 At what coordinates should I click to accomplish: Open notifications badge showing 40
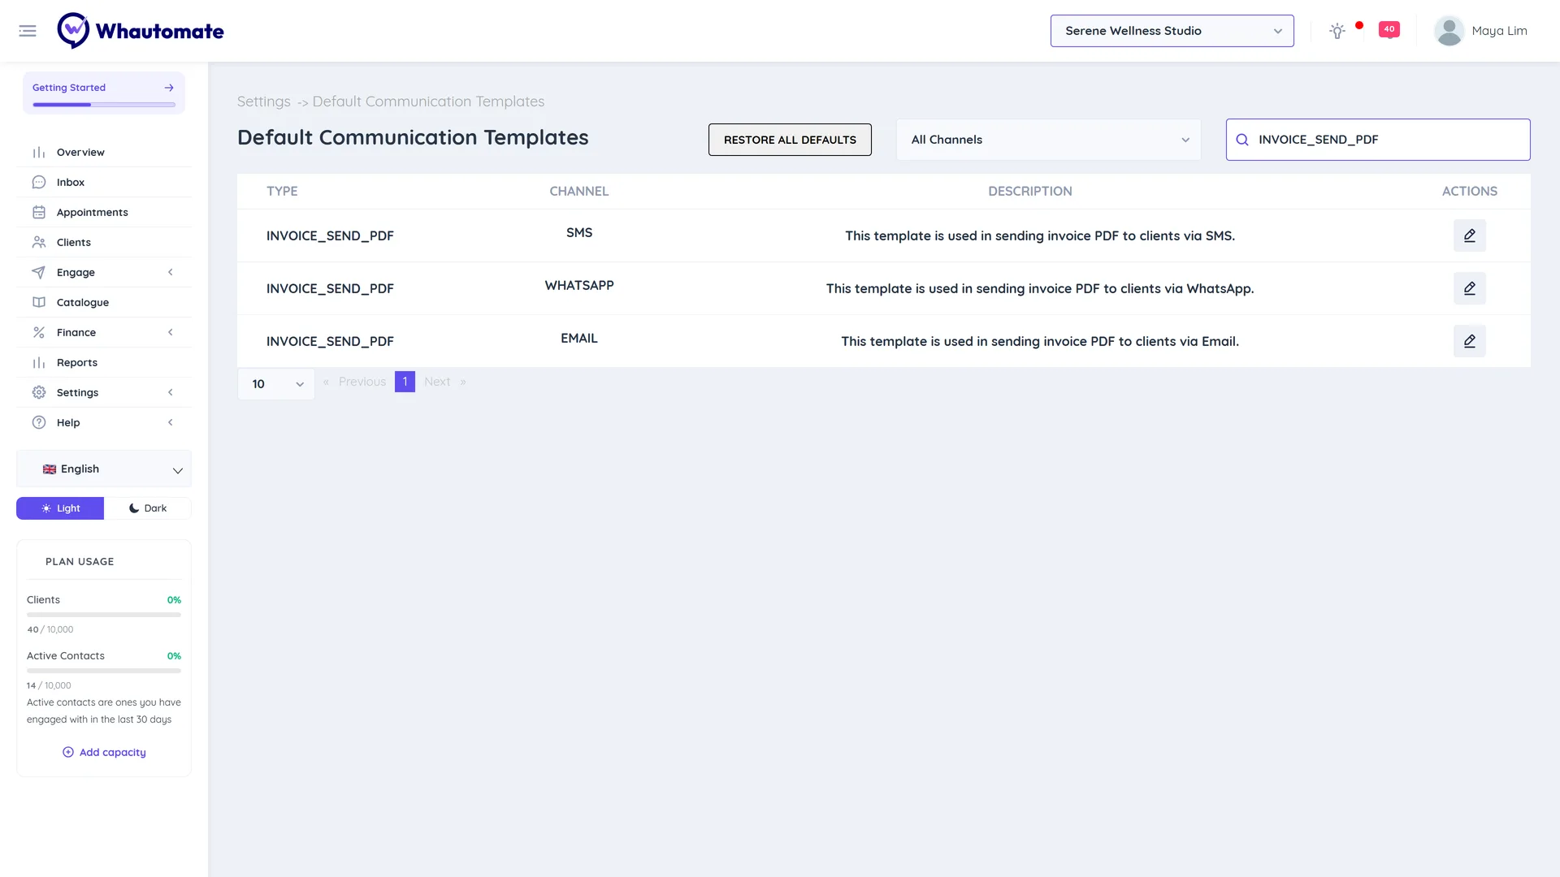point(1389,30)
